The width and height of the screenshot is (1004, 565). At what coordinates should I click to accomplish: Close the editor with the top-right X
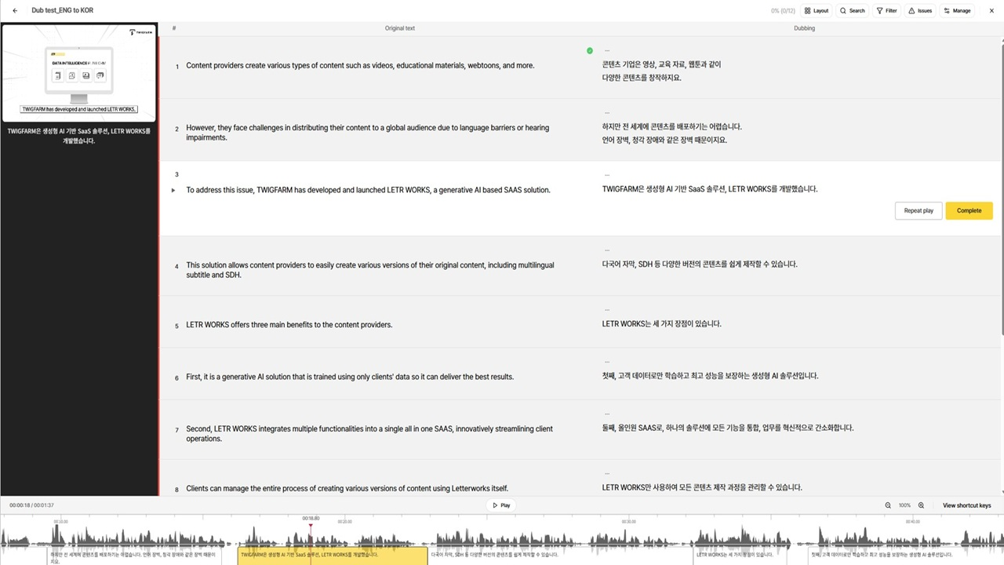coord(990,11)
